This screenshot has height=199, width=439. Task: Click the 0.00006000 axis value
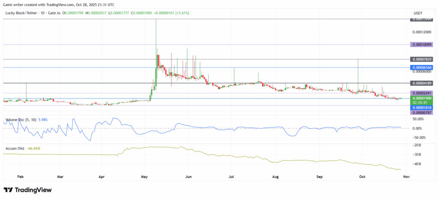(422, 71)
